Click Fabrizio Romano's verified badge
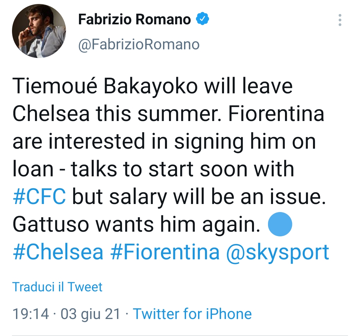Viewport: 360px width, 336px height. [203, 19]
